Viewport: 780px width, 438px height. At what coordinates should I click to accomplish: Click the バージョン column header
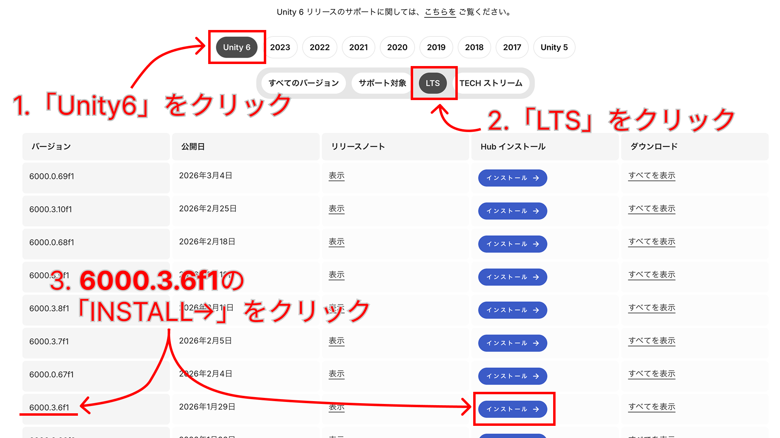coord(52,147)
